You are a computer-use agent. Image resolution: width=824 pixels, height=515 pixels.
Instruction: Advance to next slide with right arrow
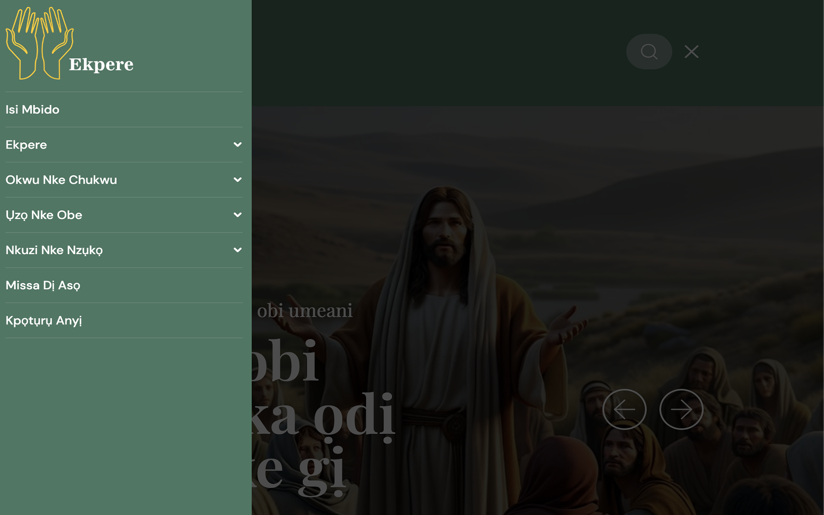point(681,409)
